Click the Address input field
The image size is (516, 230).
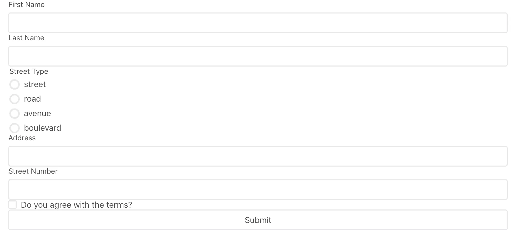[258, 156]
